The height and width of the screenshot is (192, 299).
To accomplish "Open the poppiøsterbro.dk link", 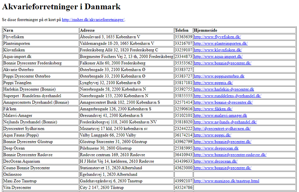I will click(219, 76).
